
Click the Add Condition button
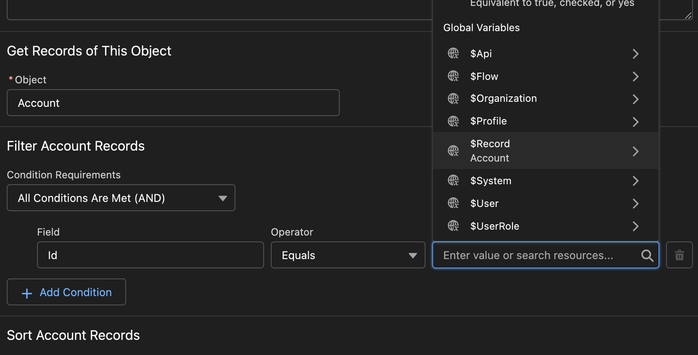click(66, 292)
